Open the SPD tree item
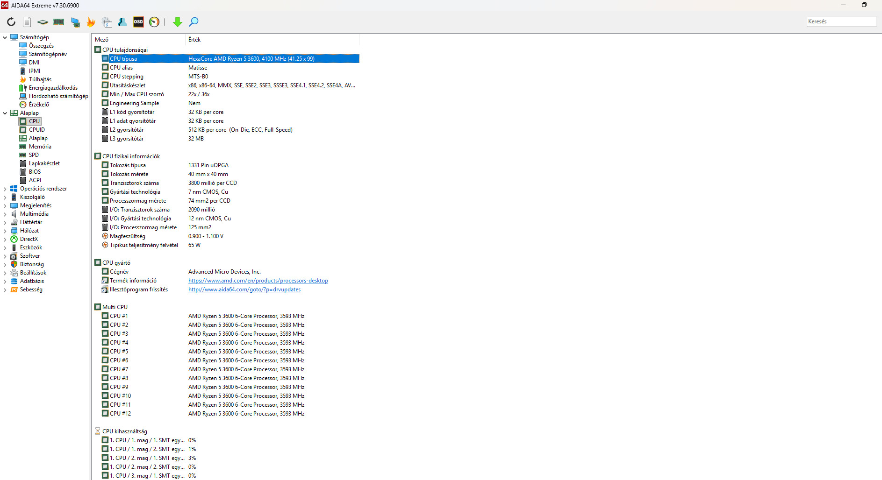Screen dimensions: 882x480 tap(34, 155)
